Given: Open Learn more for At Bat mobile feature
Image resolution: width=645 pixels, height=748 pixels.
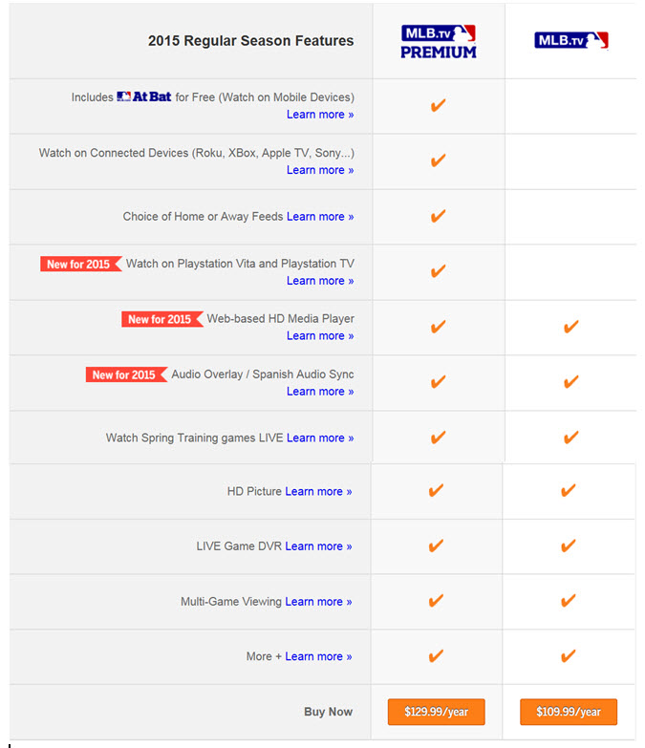Looking at the screenshot, I should [x=320, y=115].
